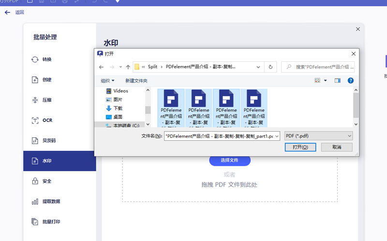Click the 提取数据 bar chart icon
The height and width of the screenshot is (241, 387).
point(35,201)
